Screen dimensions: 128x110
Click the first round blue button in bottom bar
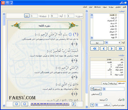tap(16, 104)
